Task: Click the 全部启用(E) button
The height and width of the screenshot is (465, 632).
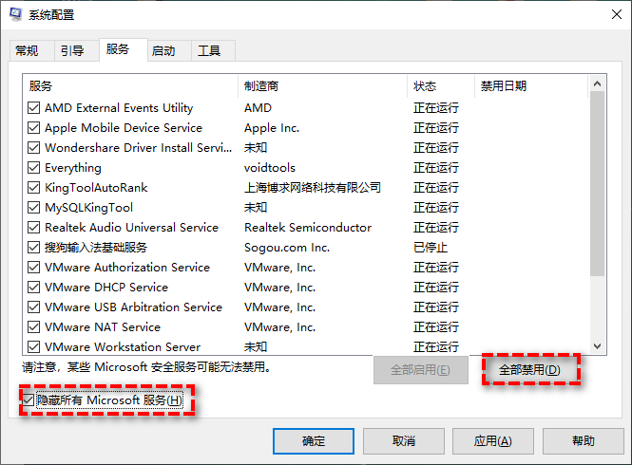Action: 421,369
